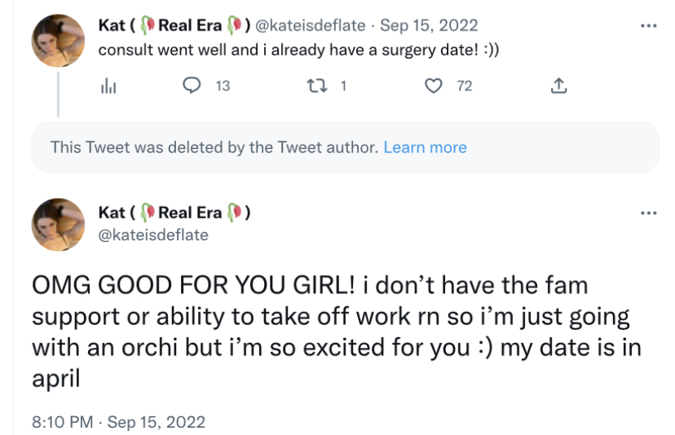Click display name "Kat" on the lower tweet
The width and height of the screenshot is (675, 435).
click(111, 213)
